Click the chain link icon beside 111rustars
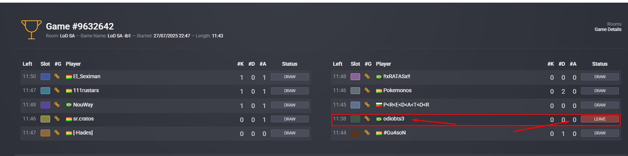 (x=57, y=90)
